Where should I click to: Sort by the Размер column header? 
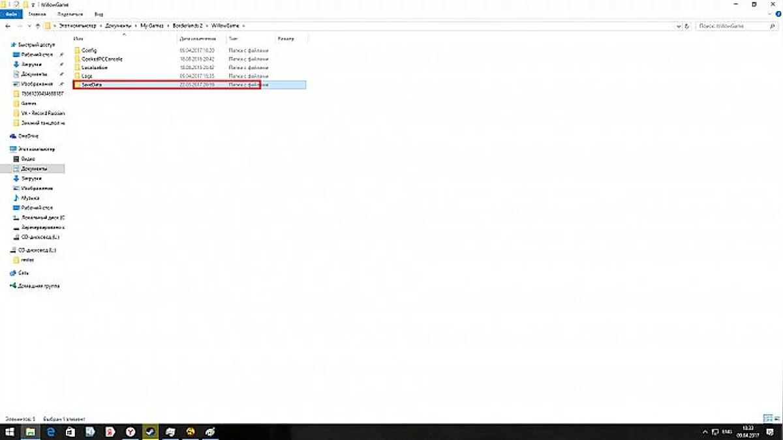[x=291, y=39]
